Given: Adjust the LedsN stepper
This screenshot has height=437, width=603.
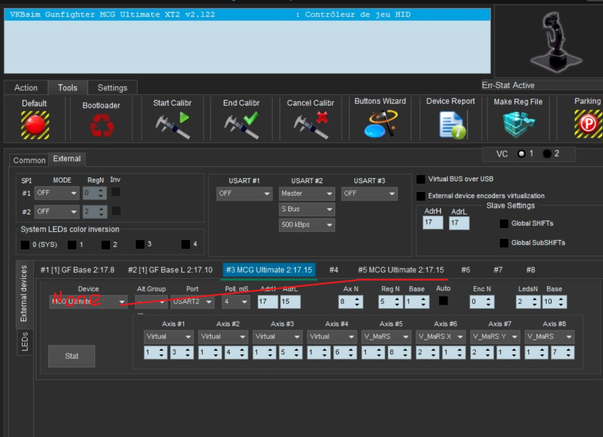Looking at the screenshot, I should pos(528,302).
